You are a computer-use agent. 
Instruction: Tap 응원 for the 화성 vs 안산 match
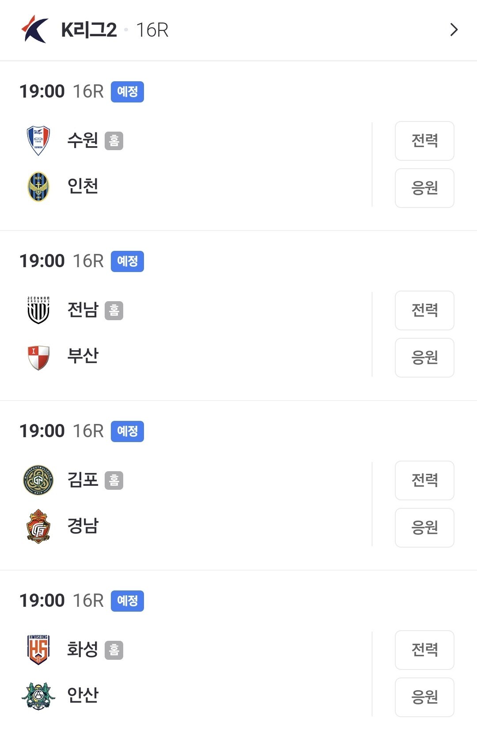[424, 697]
